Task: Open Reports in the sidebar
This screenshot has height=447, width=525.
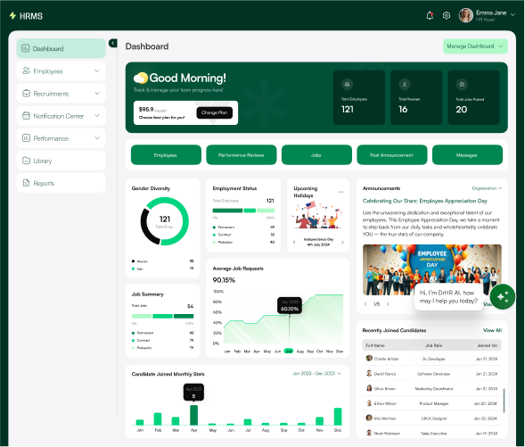Action: tap(61, 183)
